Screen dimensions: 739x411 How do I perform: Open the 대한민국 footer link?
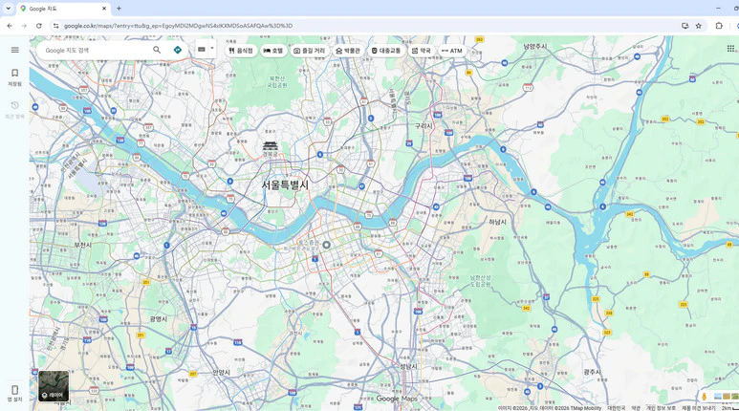pos(616,408)
